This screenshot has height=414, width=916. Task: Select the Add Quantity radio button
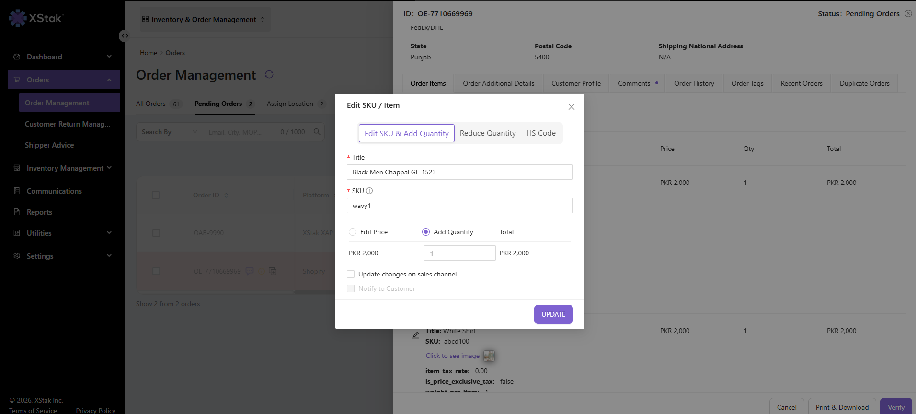click(426, 232)
